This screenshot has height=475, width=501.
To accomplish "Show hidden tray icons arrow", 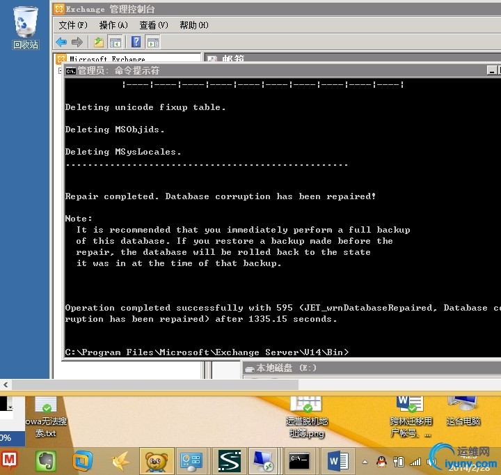I will pos(365,462).
